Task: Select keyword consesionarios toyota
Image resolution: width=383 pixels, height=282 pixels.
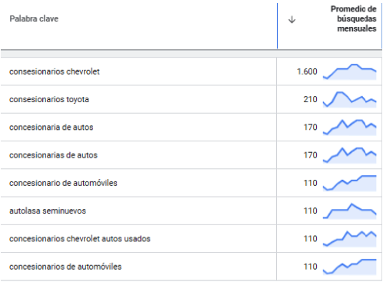Action: coord(49,99)
